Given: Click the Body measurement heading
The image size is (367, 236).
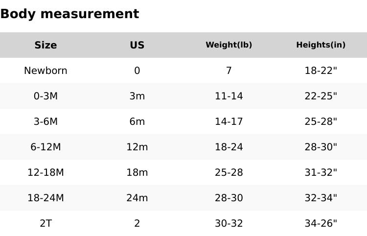Looking at the screenshot, I should [x=69, y=14].
